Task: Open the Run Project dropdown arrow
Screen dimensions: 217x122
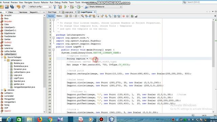Action: [68, 7]
